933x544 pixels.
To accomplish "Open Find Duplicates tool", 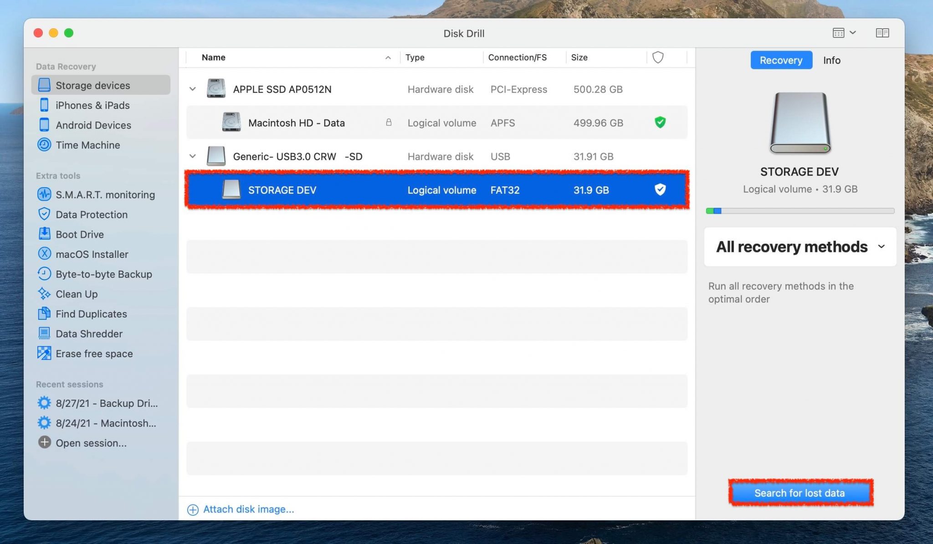I will pos(91,314).
